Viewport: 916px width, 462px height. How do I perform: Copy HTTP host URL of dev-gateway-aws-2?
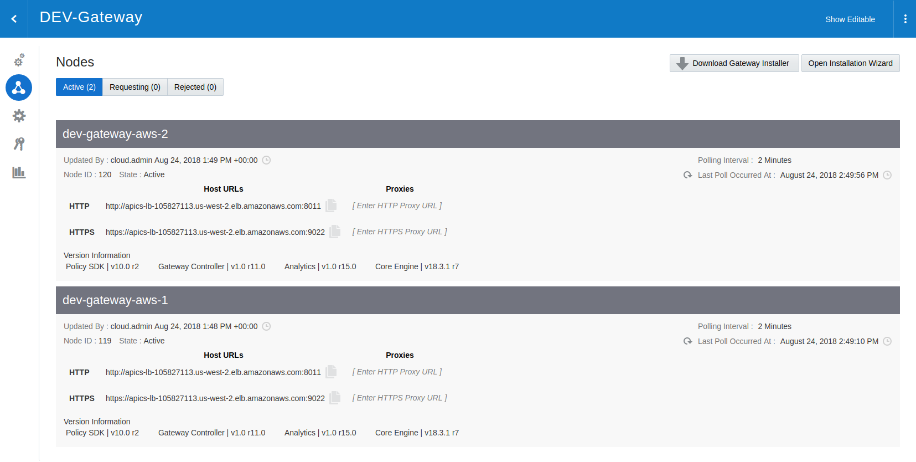tap(331, 206)
